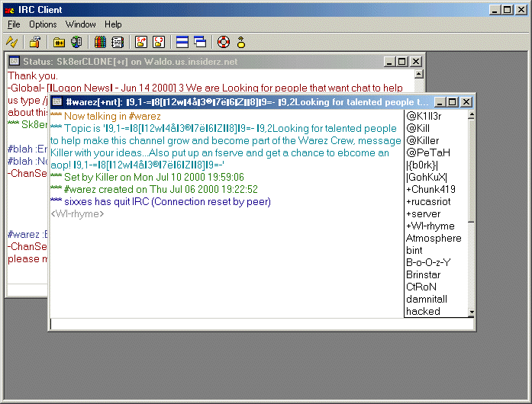Click the yellow about figure icon

[241, 42]
